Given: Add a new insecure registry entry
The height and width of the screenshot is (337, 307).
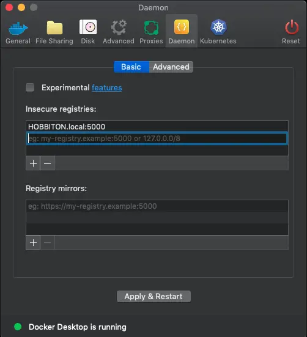Looking at the screenshot, I should click(x=33, y=164).
